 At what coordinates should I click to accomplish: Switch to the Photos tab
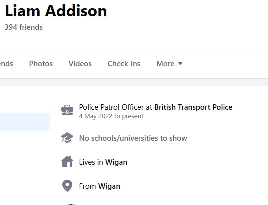pos(41,64)
